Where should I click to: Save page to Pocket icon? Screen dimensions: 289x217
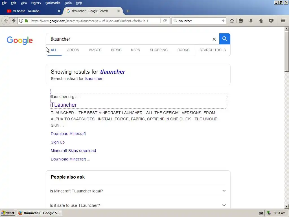click(x=271, y=21)
